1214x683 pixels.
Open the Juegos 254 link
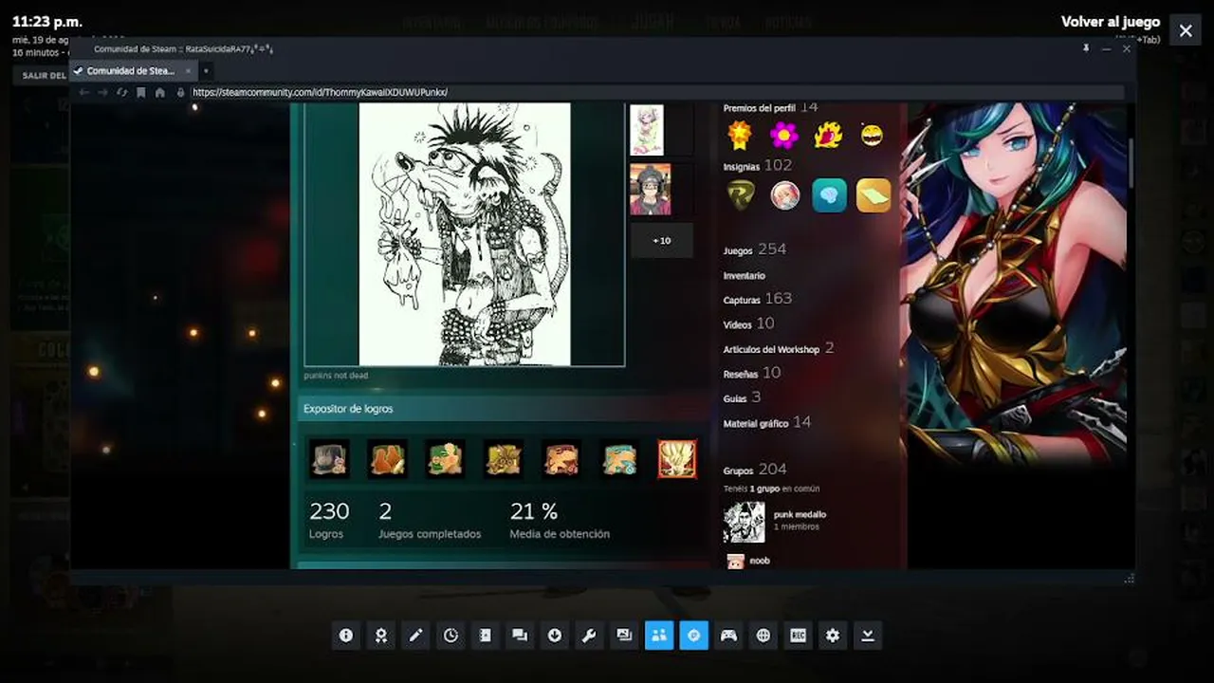(x=755, y=249)
